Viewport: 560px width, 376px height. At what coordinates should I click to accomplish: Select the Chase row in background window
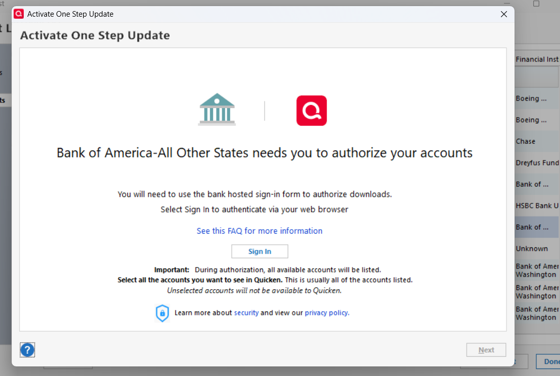(x=537, y=141)
